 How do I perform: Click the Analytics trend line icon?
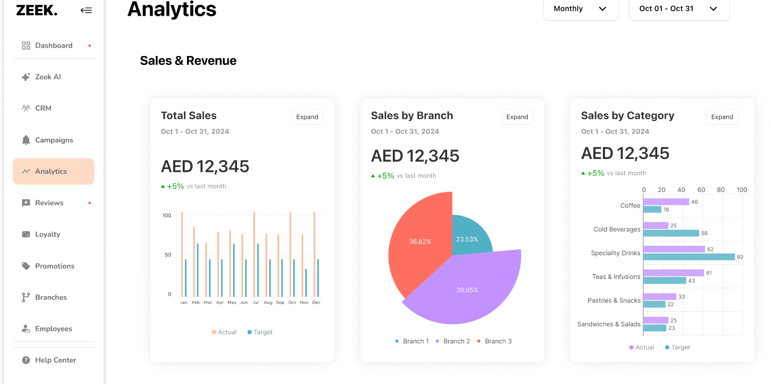[x=26, y=171]
